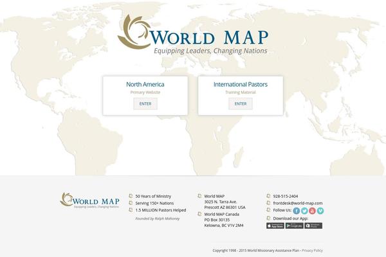
Task: Select the North America heading
Action: tap(145, 84)
